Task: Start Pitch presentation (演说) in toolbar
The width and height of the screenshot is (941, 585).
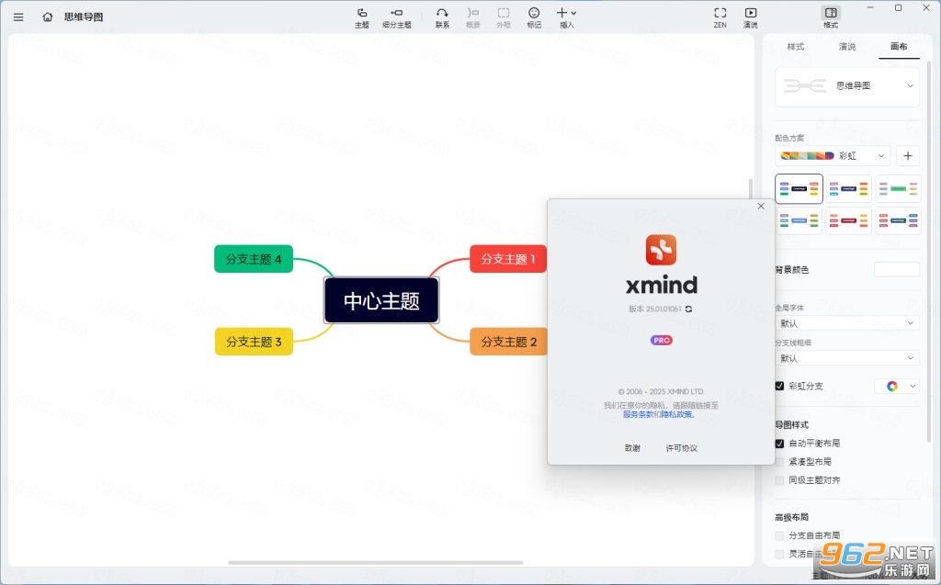Action: pyautogui.click(x=751, y=18)
